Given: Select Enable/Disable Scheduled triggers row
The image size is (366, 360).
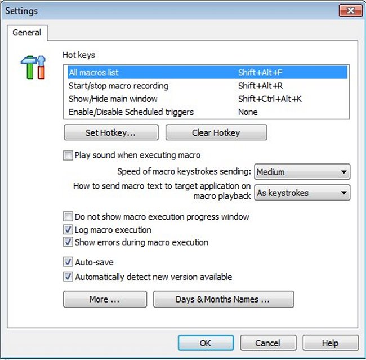Looking at the screenshot, I should (x=206, y=112).
